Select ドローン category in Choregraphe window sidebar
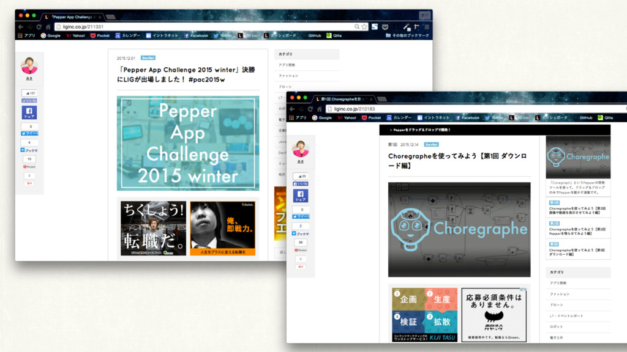 pos(556,304)
